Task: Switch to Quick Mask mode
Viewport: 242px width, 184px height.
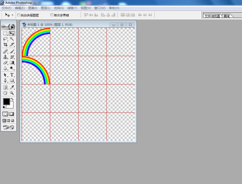Action: tap(12, 114)
